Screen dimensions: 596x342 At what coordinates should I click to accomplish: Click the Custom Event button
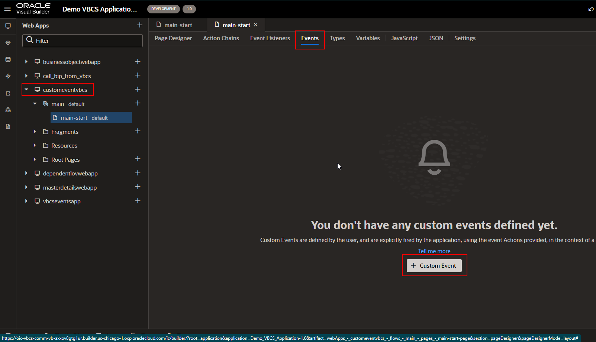434,265
